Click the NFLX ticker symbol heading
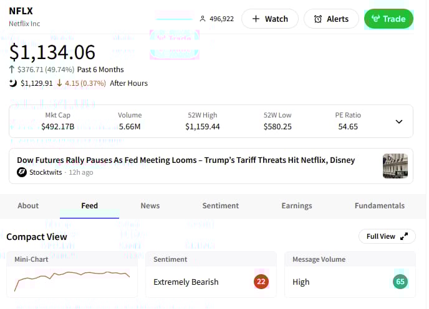 [21, 11]
